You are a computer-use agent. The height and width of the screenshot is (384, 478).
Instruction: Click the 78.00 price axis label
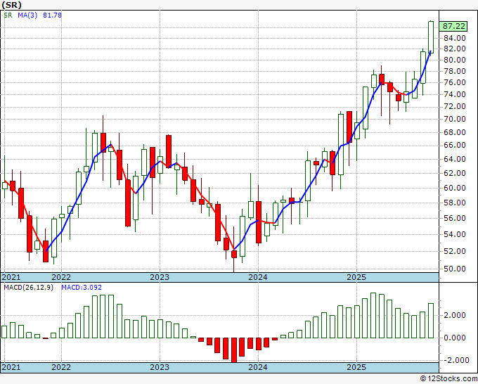click(x=454, y=71)
